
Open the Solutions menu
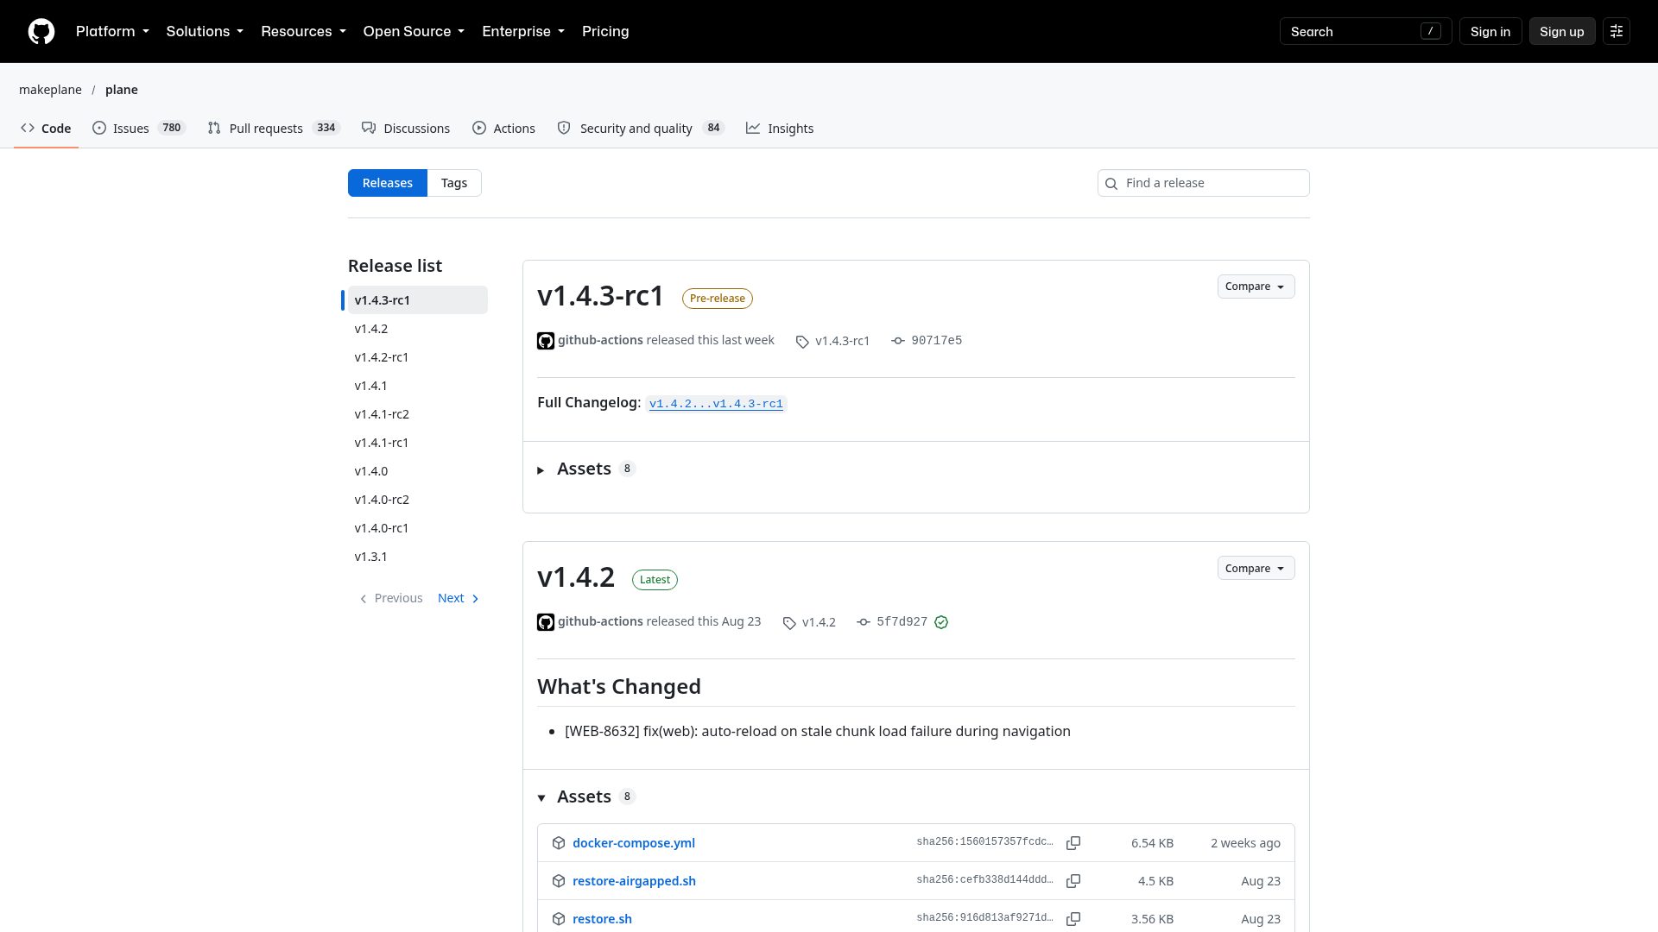click(x=205, y=31)
